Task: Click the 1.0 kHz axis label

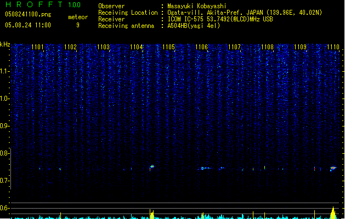Action: tap(4, 99)
